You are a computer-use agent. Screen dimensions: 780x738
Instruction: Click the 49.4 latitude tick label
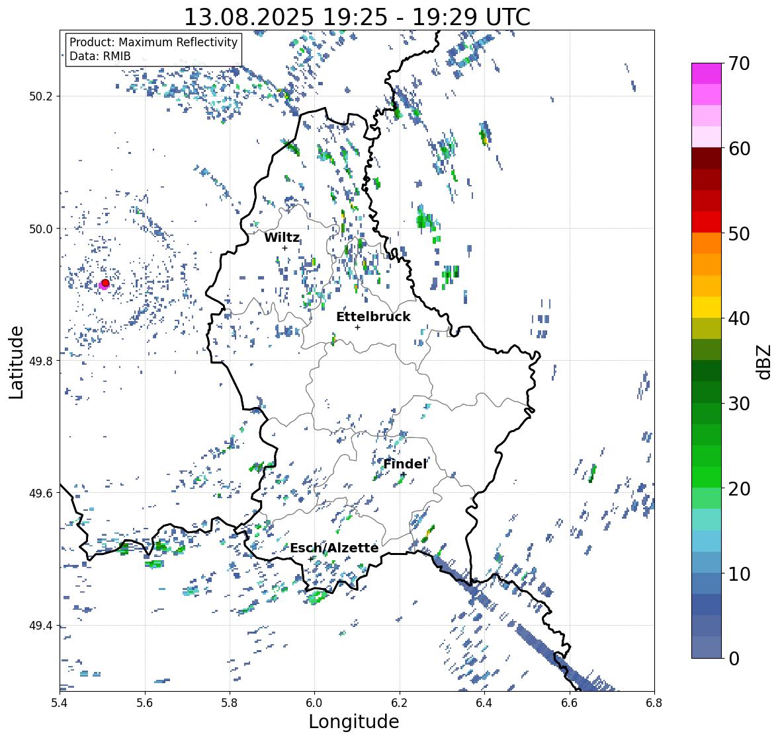(x=41, y=626)
